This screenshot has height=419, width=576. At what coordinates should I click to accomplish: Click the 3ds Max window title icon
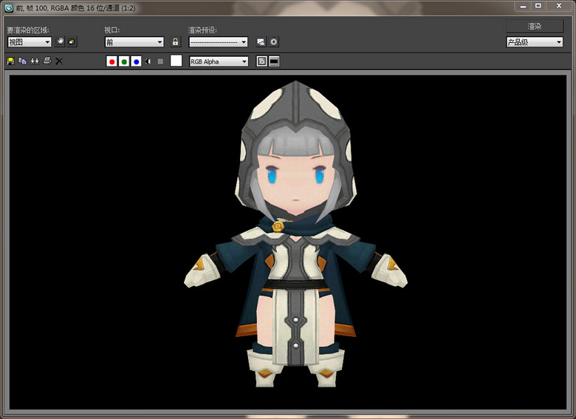point(9,7)
